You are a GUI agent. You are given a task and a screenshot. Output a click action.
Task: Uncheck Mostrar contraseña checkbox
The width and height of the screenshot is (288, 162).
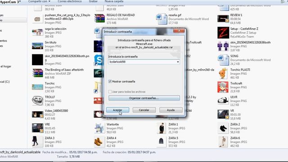tap(110, 81)
